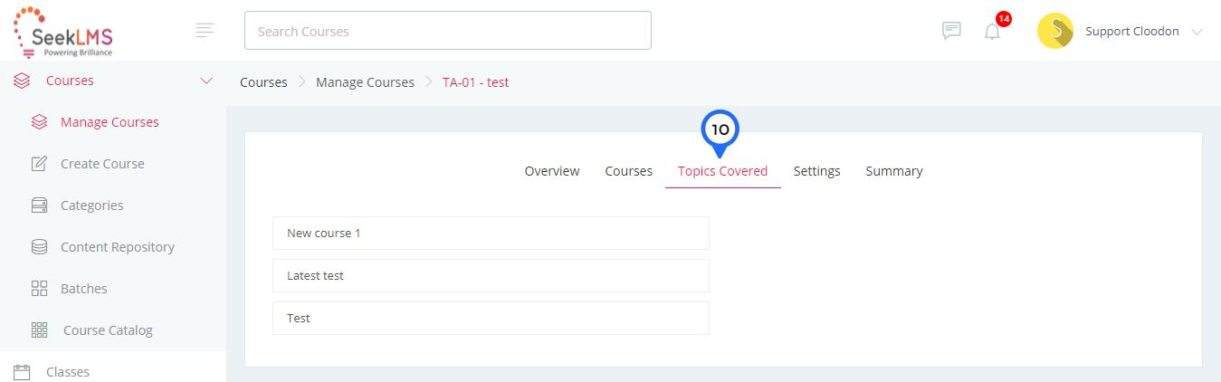Open the Settings tab
The height and width of the screenshot is (382, 1221).
pos(817,171)
